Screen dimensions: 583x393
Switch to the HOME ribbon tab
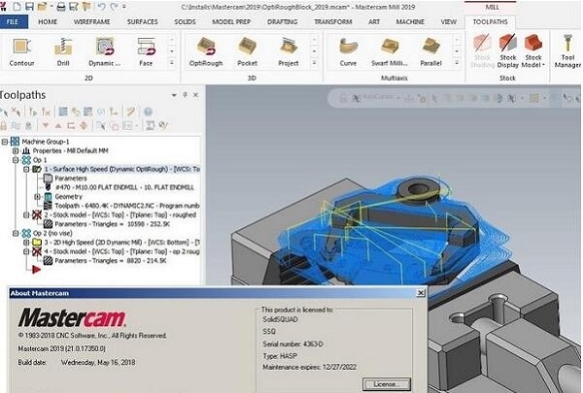click(x=48, y=22)
